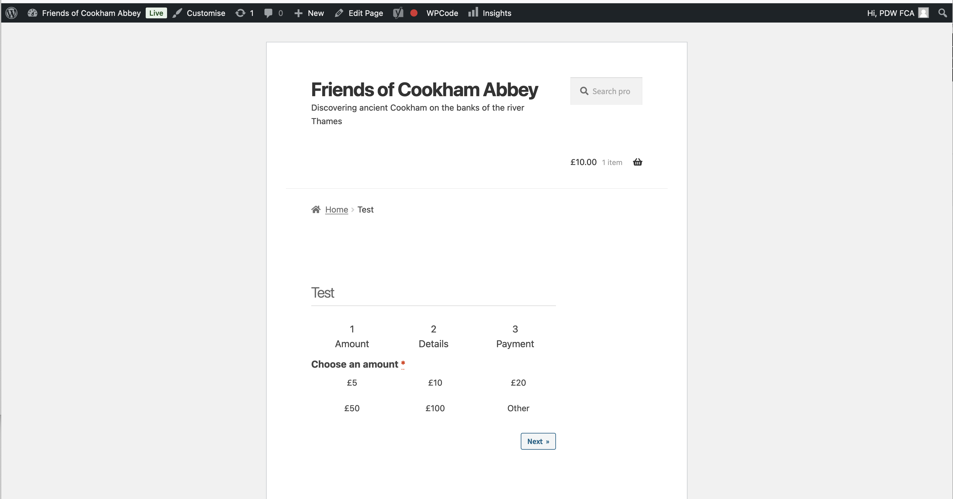The image size is (953, 499).
Task: Expand the Friends of Cookham Abbey site menu
Action: pyautogui.click(x=84, y=13)
